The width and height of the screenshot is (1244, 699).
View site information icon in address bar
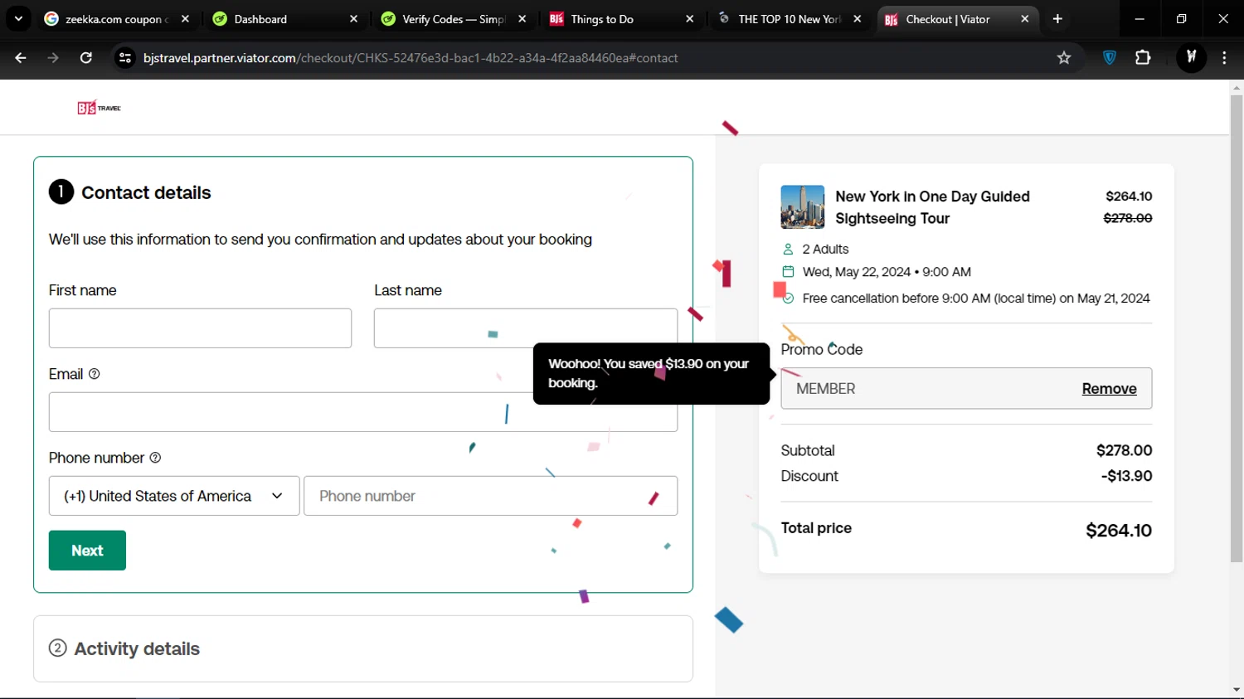click(x=125, y=58)
